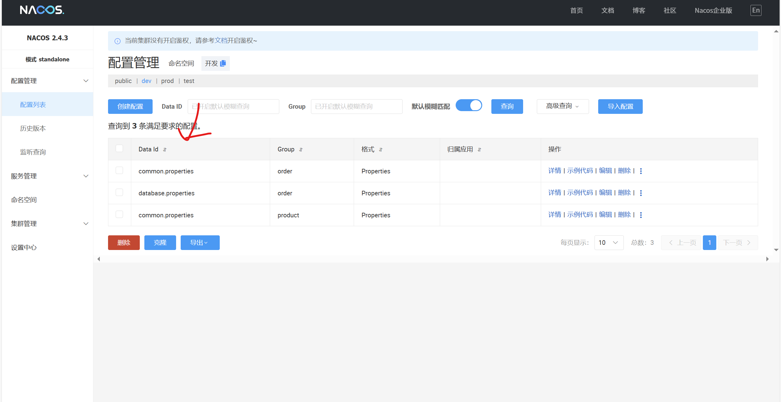Click the 创建配置 button
This screenshot has height=402, width=781.
[x=130, y=107]
